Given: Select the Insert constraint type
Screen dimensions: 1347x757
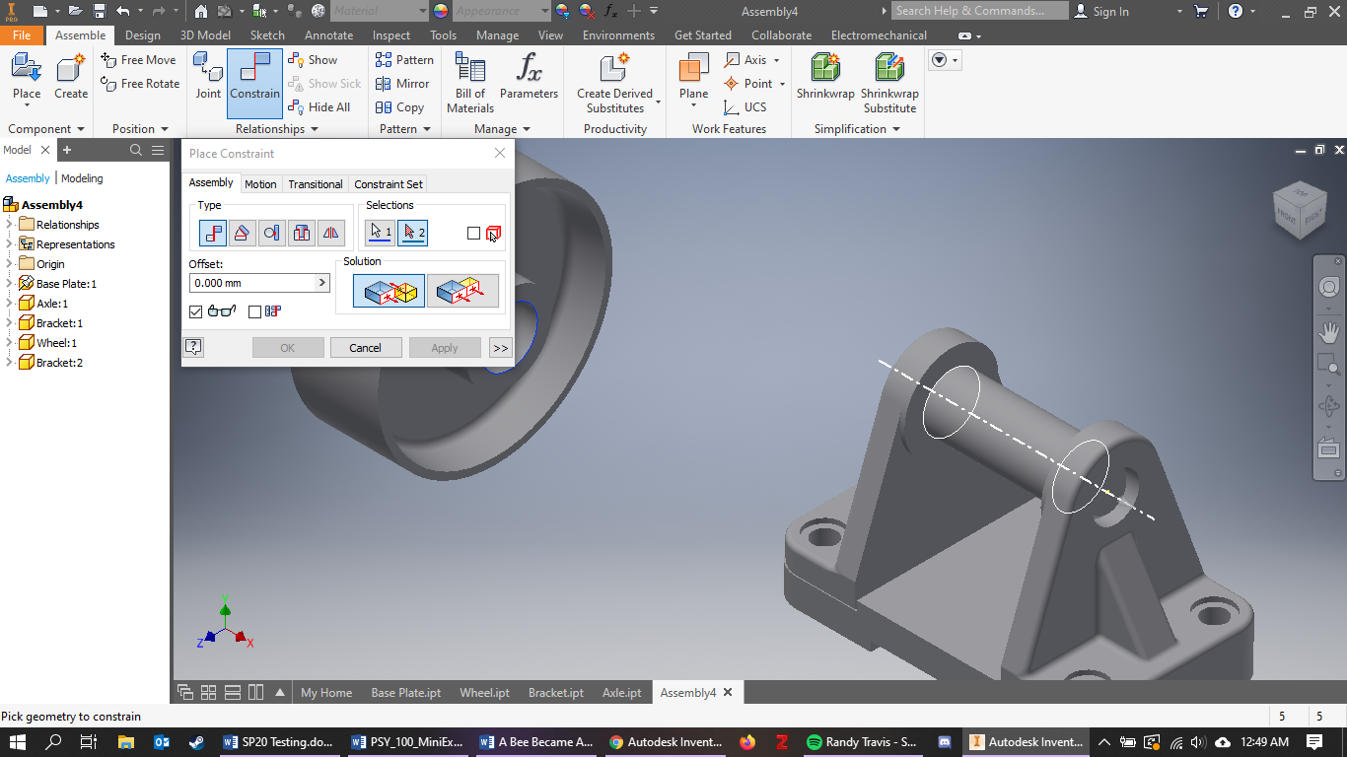Looking at the screenshot, I should pos(302,233).
